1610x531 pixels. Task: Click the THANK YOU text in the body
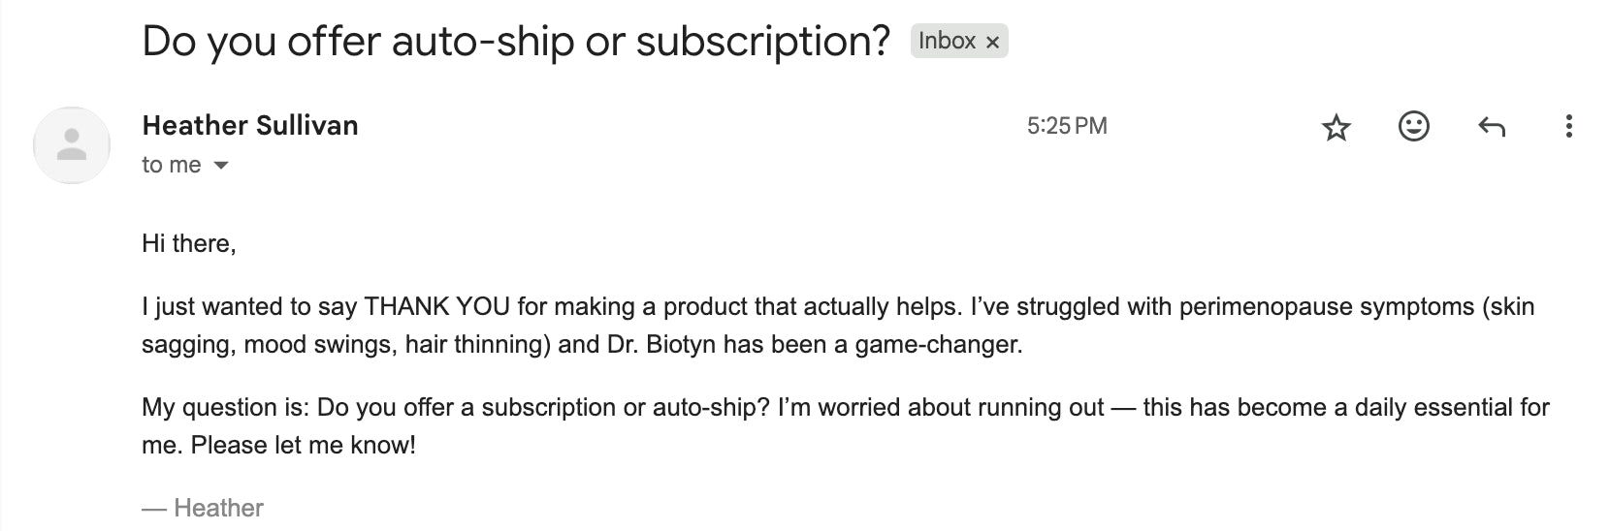point(436,307)
